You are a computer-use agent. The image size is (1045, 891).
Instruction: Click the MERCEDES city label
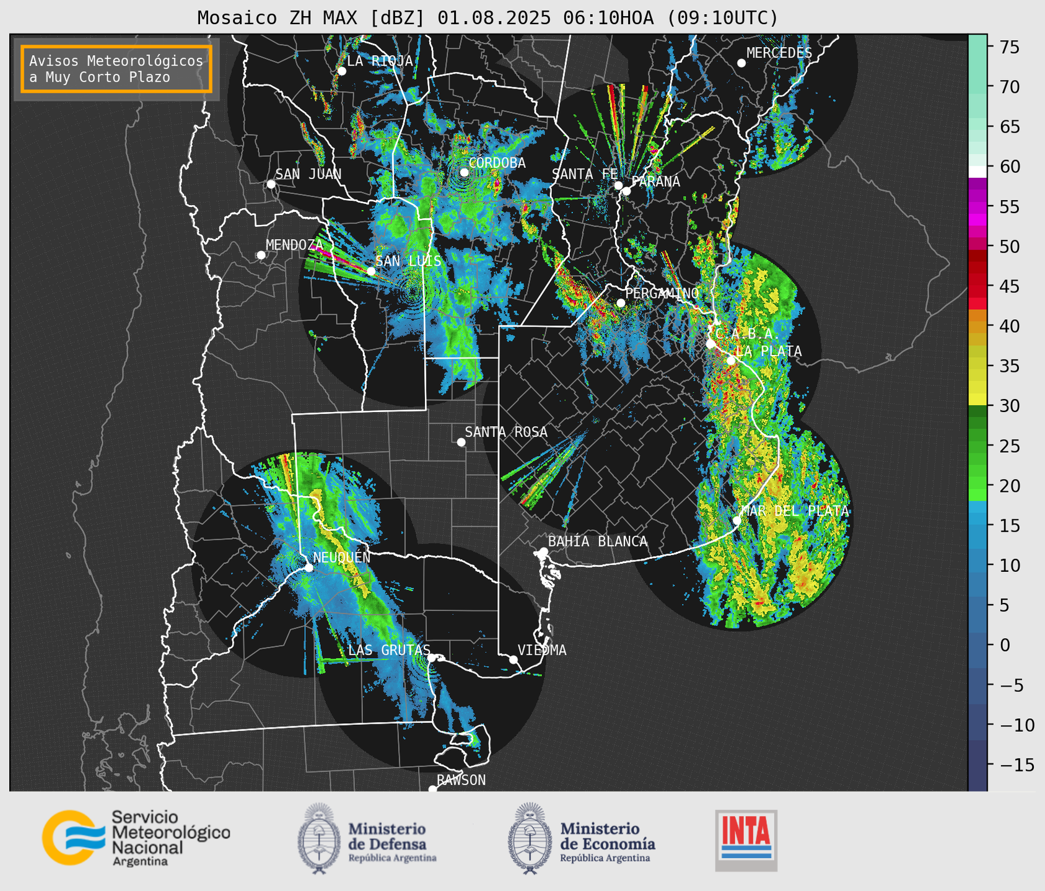click(x=779, y=53)
